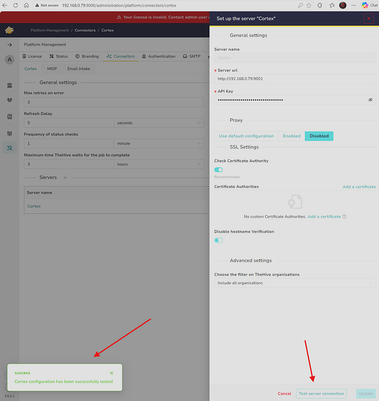Screen dimensions: 379x401
Task: Select the Cortex connector sub-tab
Action: [30, 69]
